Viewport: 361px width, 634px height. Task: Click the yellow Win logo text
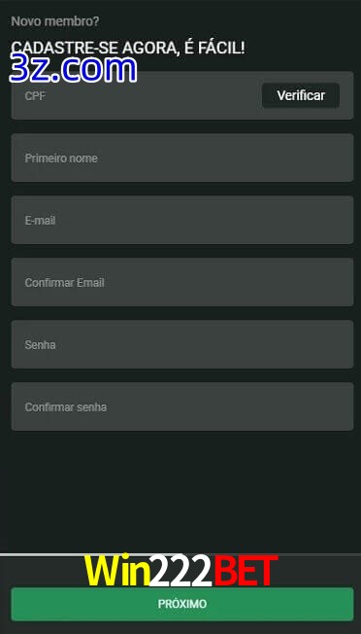pos(116,571)
